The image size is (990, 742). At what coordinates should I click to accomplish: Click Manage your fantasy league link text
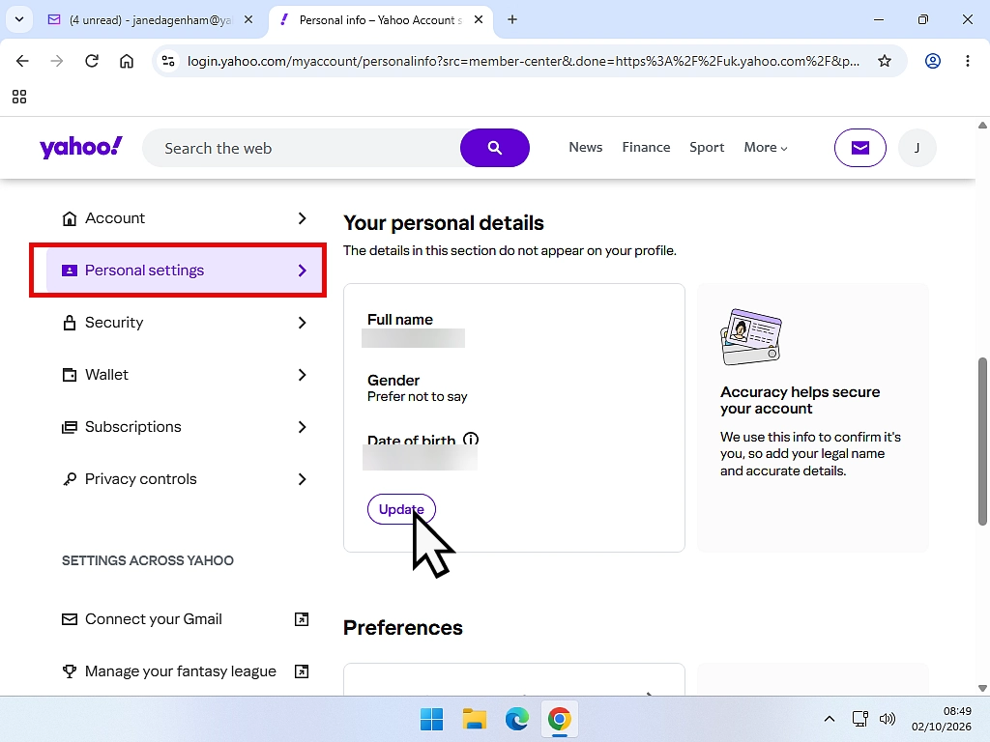(181, 671)
